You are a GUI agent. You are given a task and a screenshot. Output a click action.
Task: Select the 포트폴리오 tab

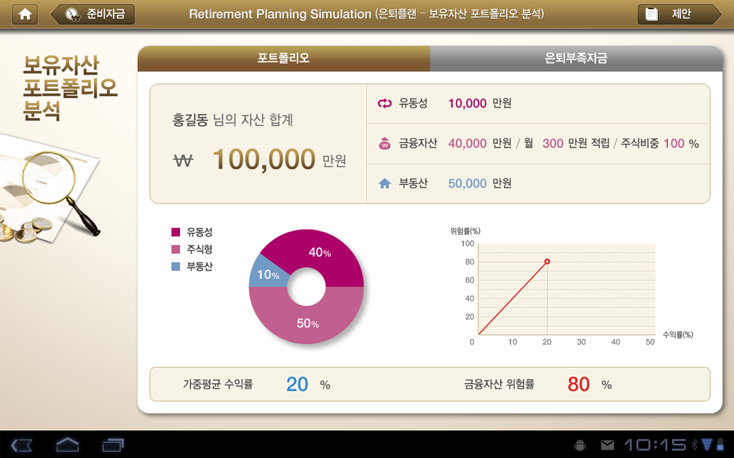[283, 58]
